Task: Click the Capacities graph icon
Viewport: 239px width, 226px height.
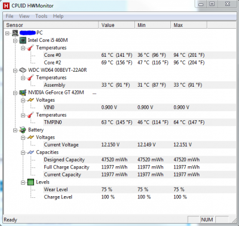Action: pyautogui.click(x=30, y=152)
